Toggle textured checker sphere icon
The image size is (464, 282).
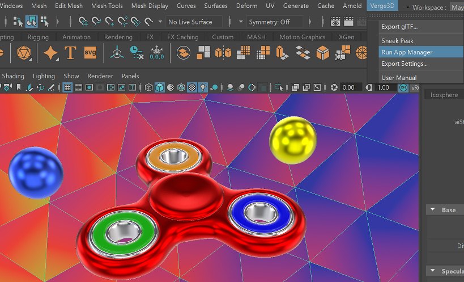(192, 87)
